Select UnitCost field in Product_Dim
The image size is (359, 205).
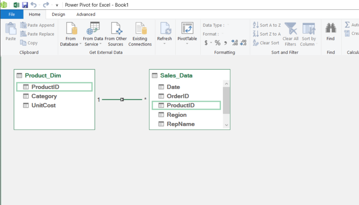point(54,105)
